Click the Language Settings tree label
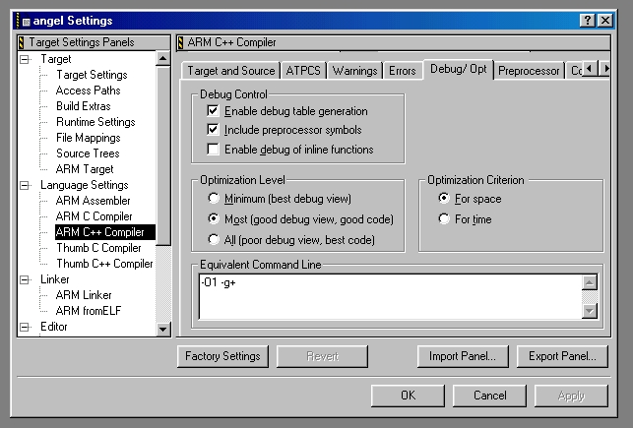 85,185
